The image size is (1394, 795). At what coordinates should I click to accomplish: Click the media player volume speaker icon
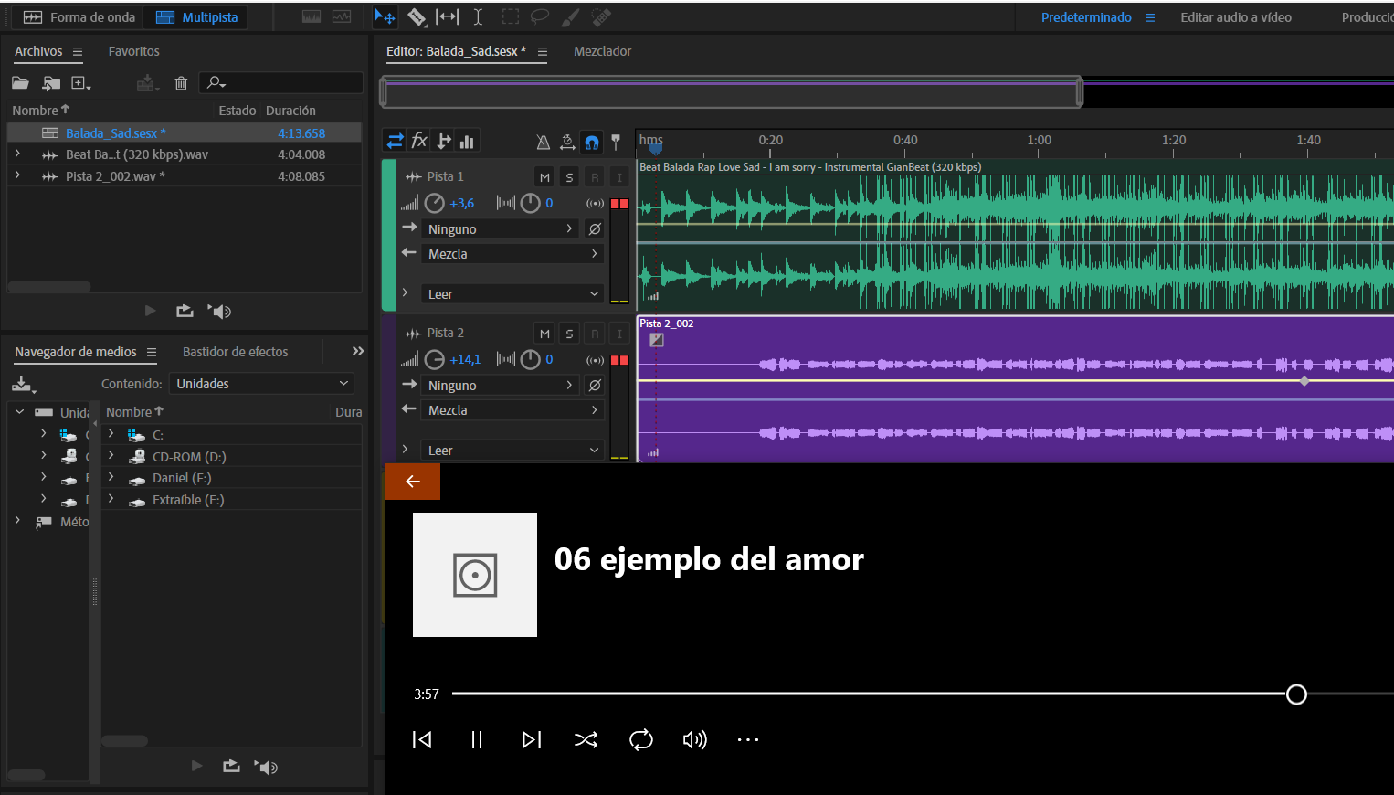[x=695, y=740]
